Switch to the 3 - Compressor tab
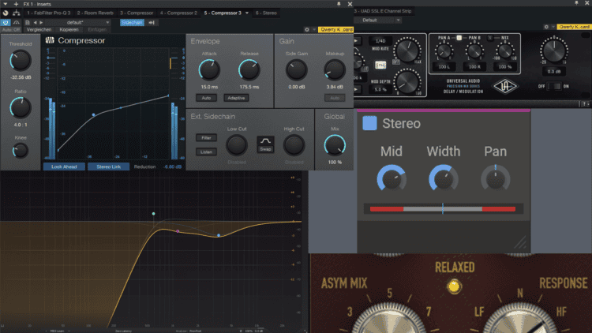 click(x=137, y=13)
